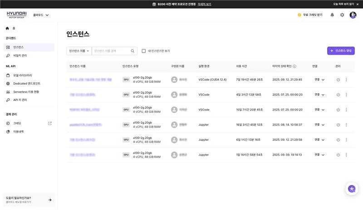
Task: Open the notifications bell icon
Action: coord(332,15)
